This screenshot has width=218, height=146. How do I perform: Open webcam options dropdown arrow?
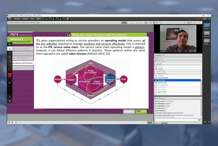tap(63, 18)
